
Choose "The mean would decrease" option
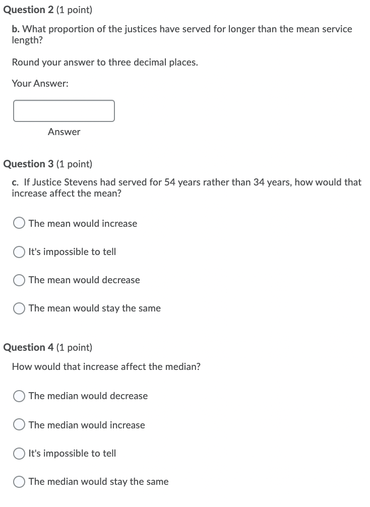pos(19,280)
